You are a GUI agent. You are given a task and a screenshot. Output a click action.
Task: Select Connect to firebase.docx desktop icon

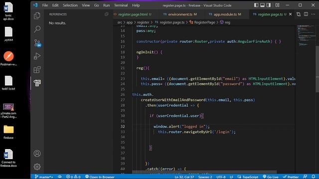coord(8,158)
